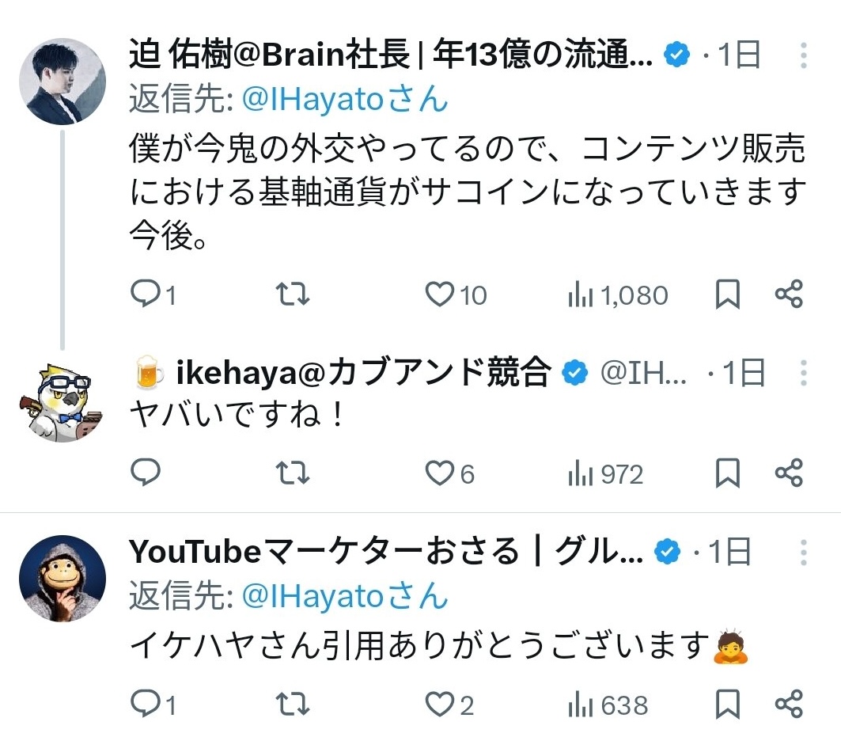Like ikehaya's tweet with 6 likes
The height and width of the screenshot is (737, 841).
point(438,473)
